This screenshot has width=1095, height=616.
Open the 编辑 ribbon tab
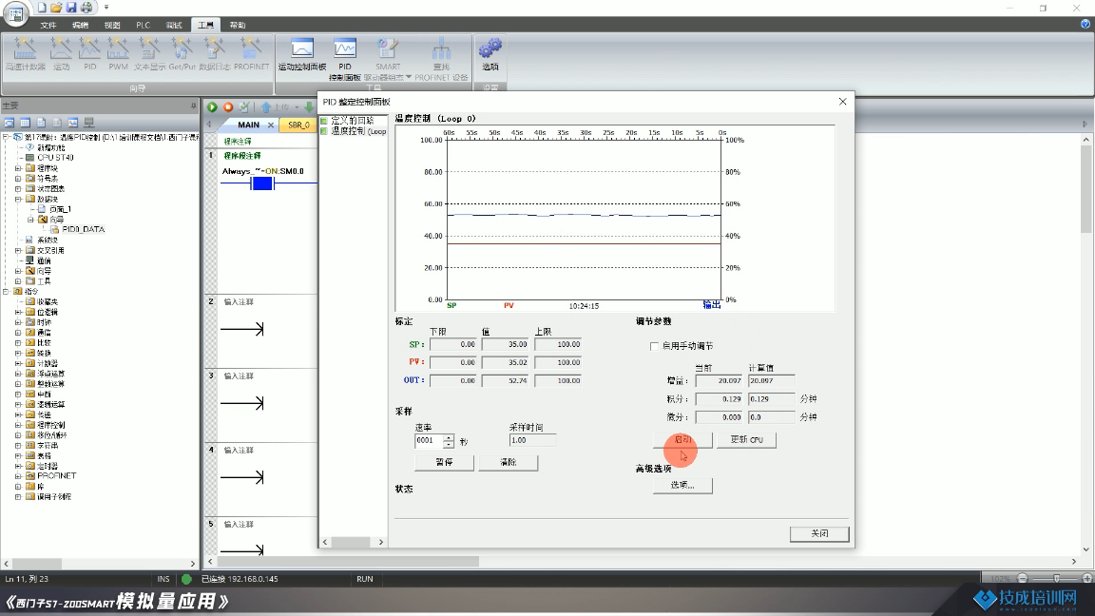point(80,25)
